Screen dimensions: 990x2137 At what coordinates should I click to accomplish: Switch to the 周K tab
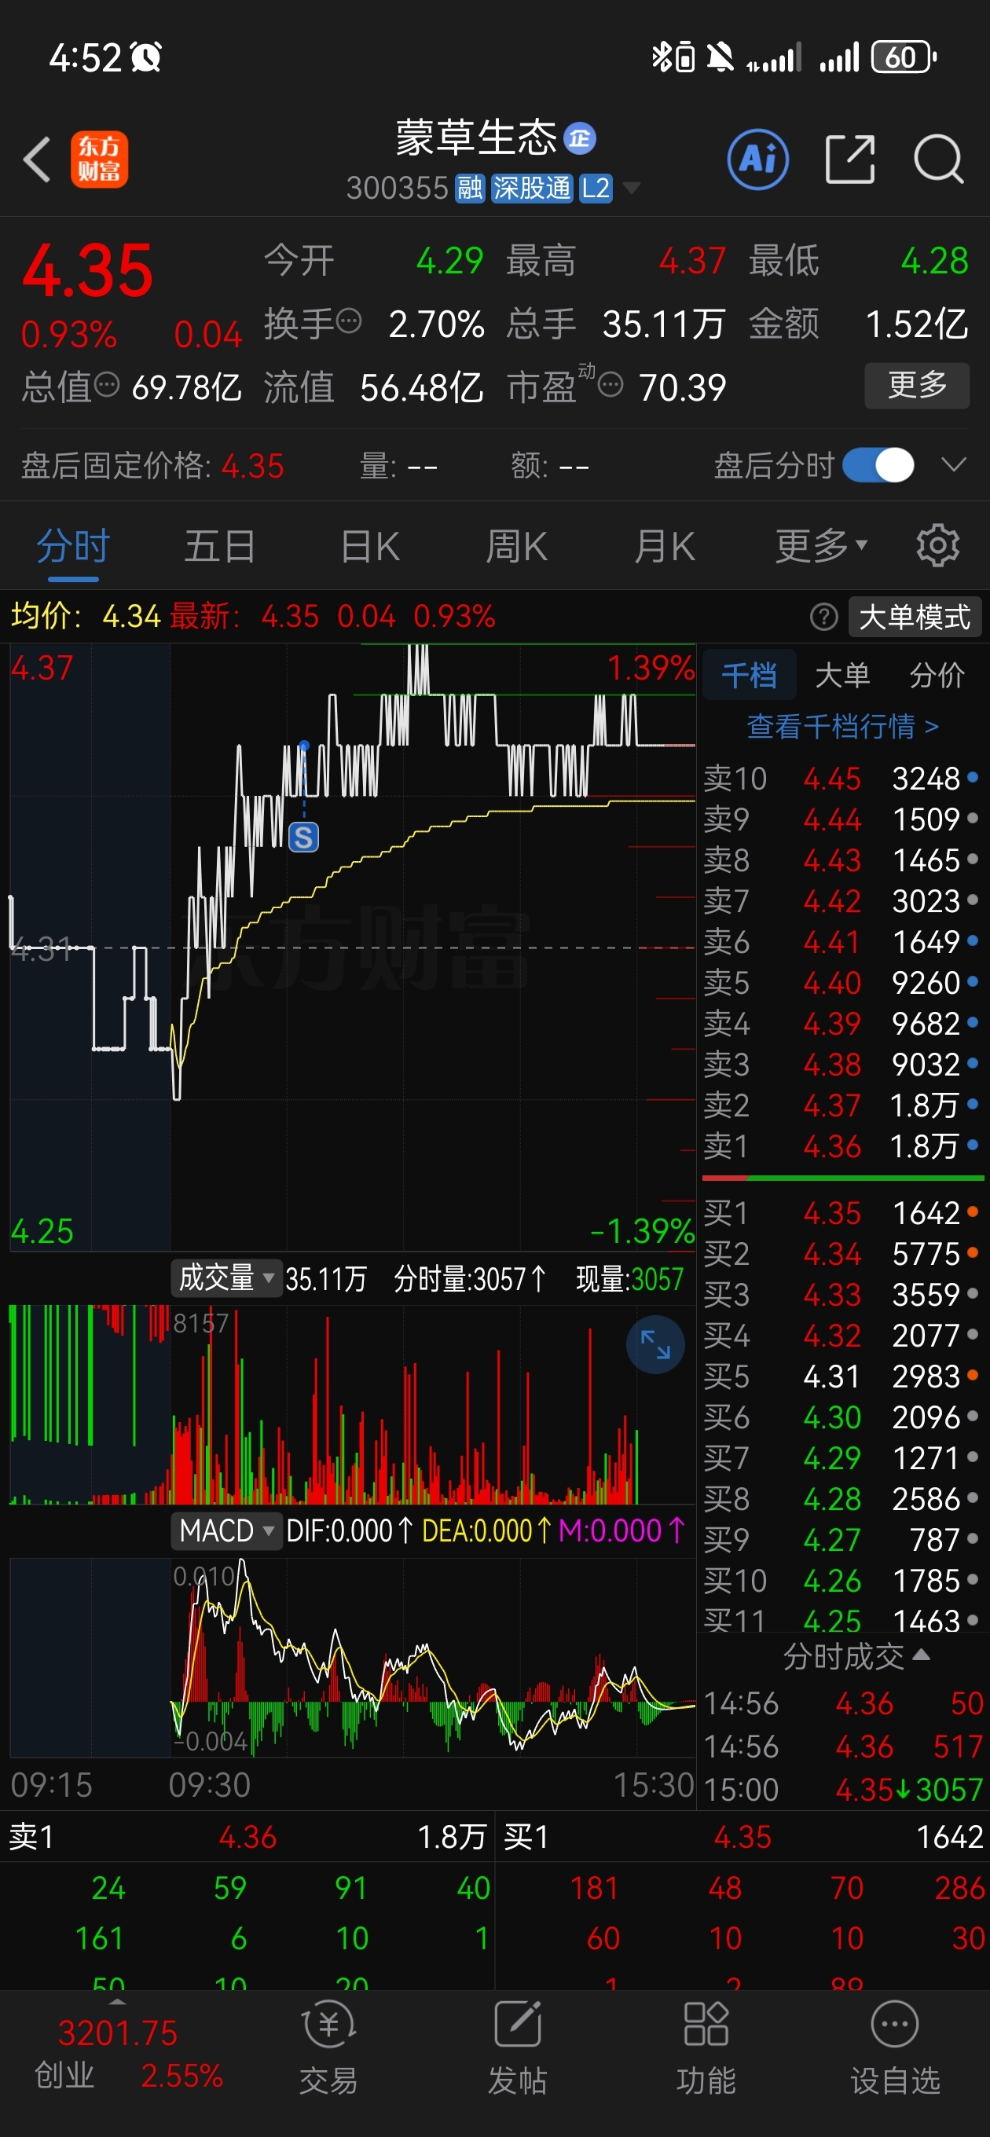pos(516,547)
